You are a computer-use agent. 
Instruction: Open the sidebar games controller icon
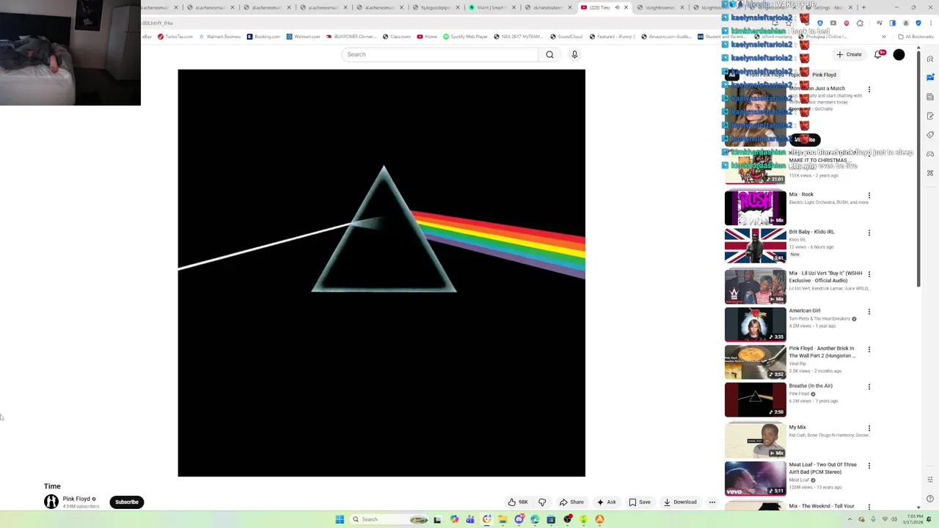pos(930,154)
